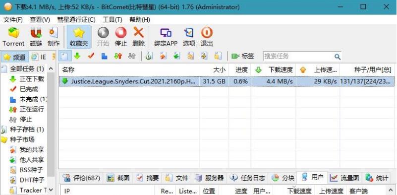
Task: Open 文件 tab in details panel
Action: (177, 178)
